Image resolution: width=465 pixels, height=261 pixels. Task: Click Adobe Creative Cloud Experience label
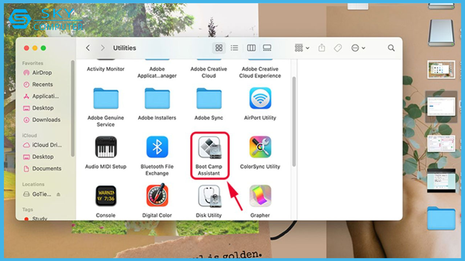point(260,72)
